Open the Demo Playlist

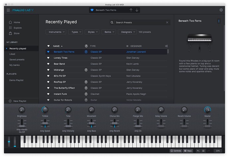[16, 80]
